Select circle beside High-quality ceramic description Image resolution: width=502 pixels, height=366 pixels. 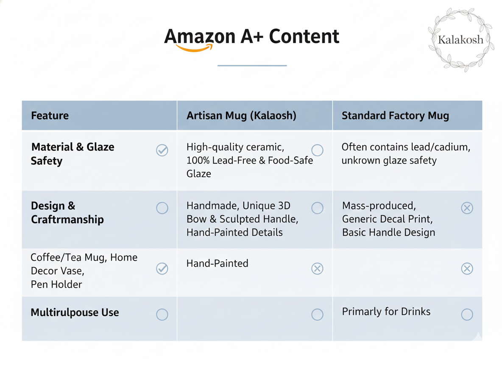pos(317,150)
